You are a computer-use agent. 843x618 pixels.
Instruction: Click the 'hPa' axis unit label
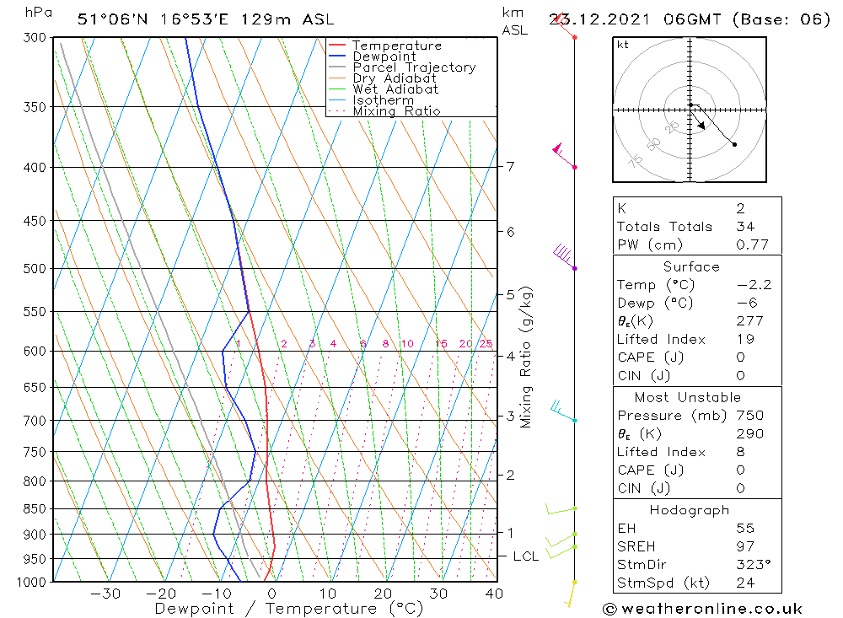(x=38, y=13)
